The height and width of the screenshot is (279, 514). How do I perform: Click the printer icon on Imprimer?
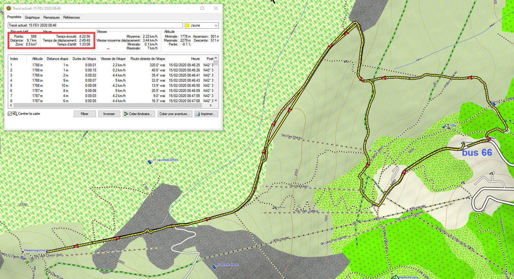click(x=198, y=114)
